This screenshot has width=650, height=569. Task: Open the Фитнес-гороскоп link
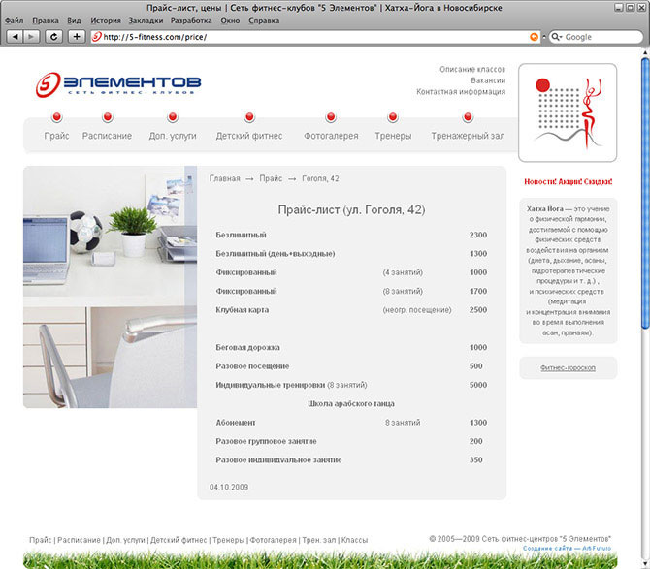coord(568,367)
